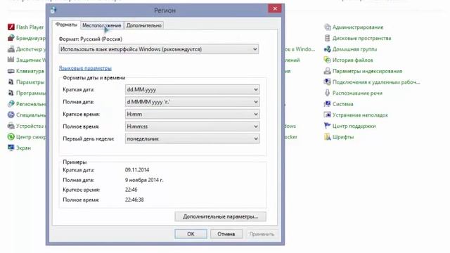The image size is (450, 253).
Task: Open the Первый день недели dropdown
Action: (x=192, y=139)
